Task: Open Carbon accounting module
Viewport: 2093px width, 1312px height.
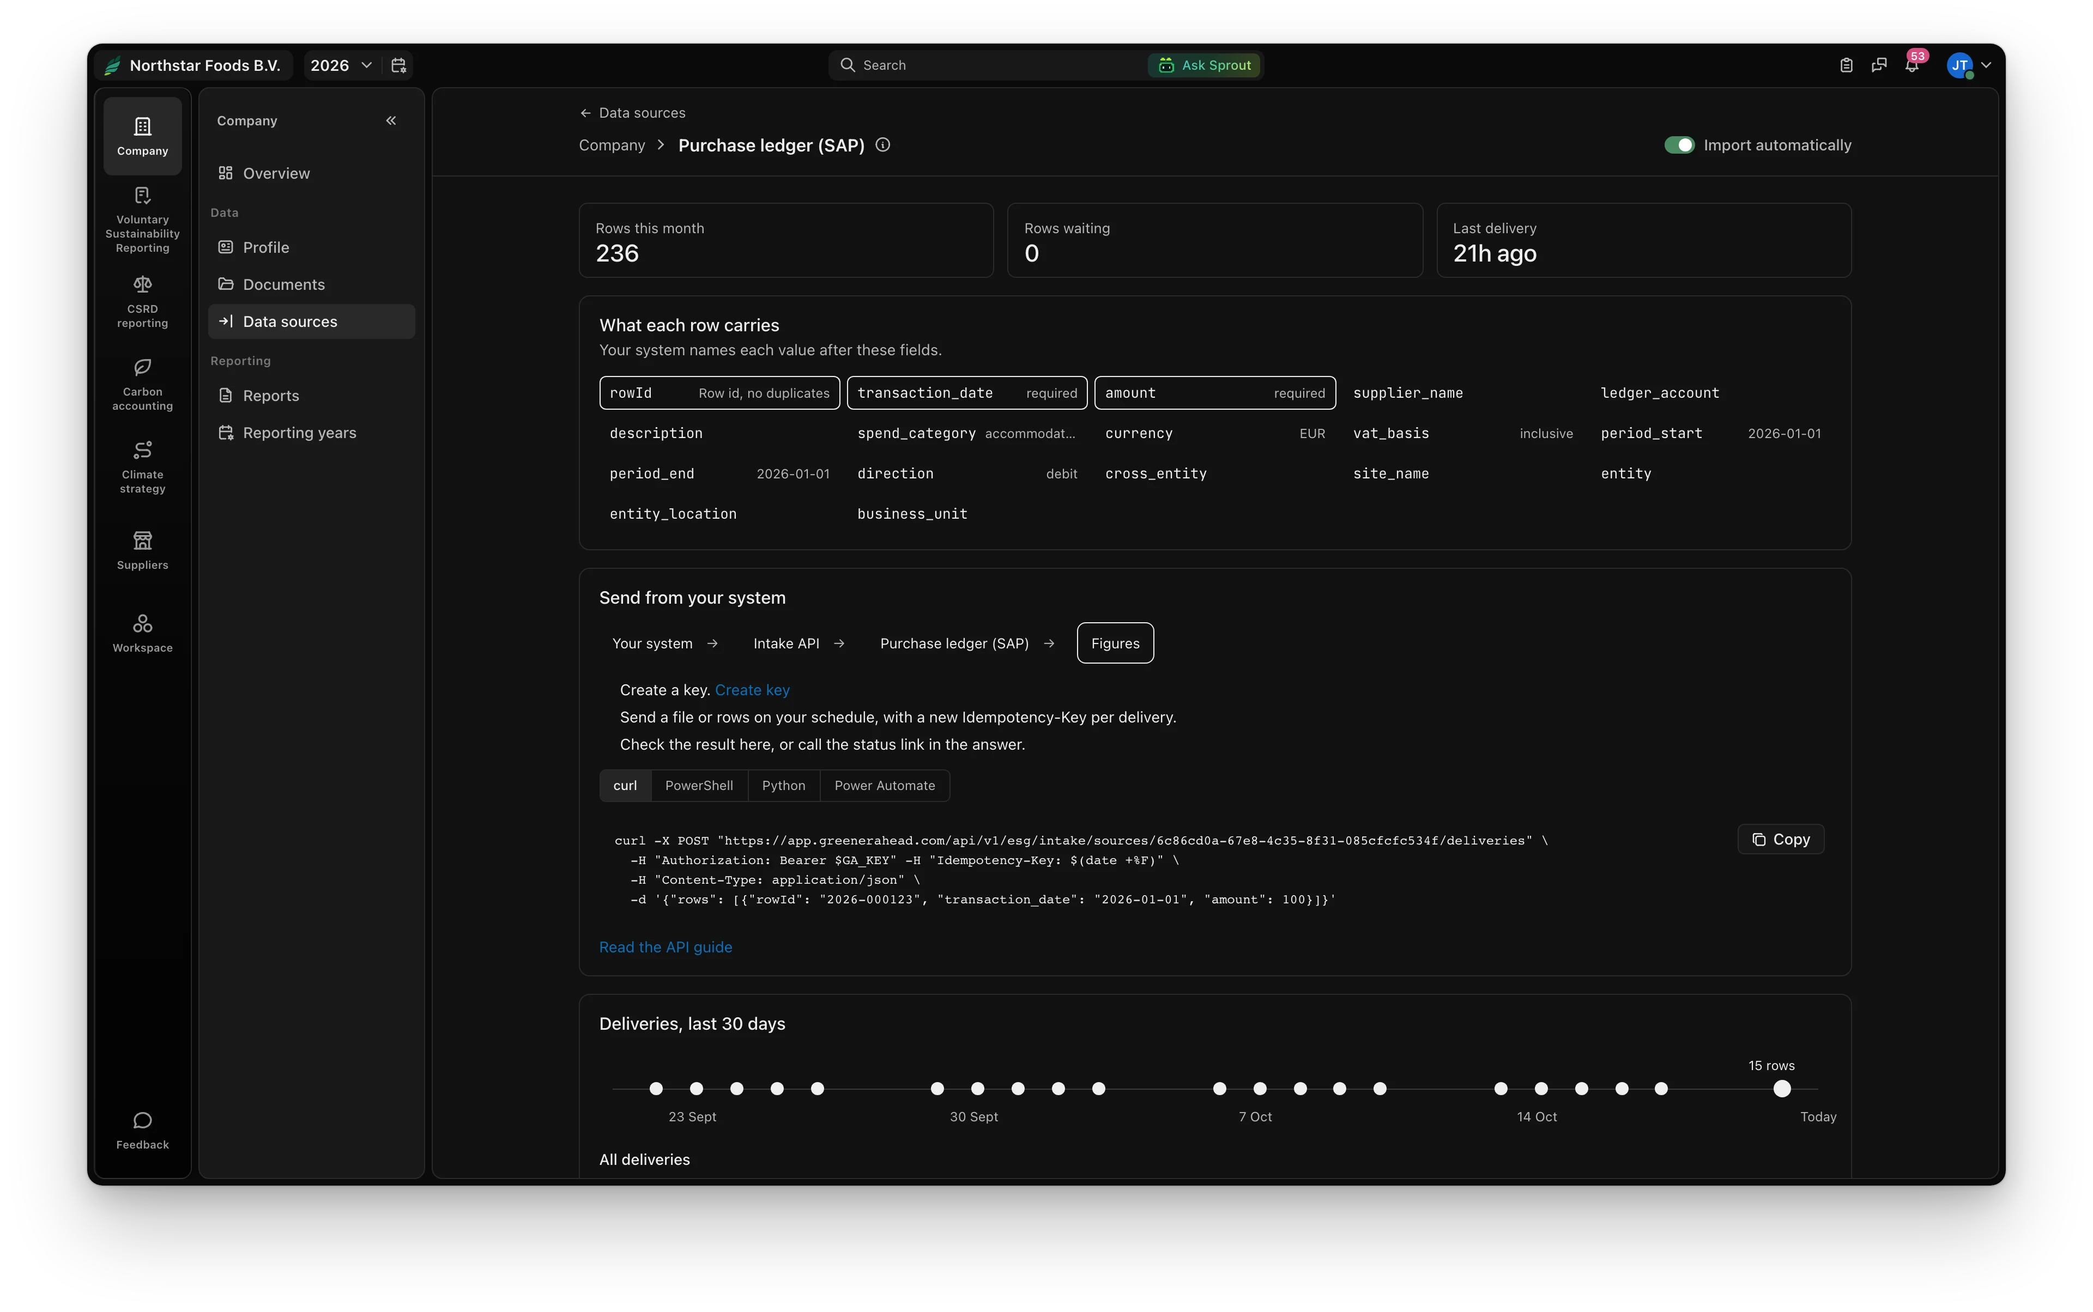Action: (142, 385)
